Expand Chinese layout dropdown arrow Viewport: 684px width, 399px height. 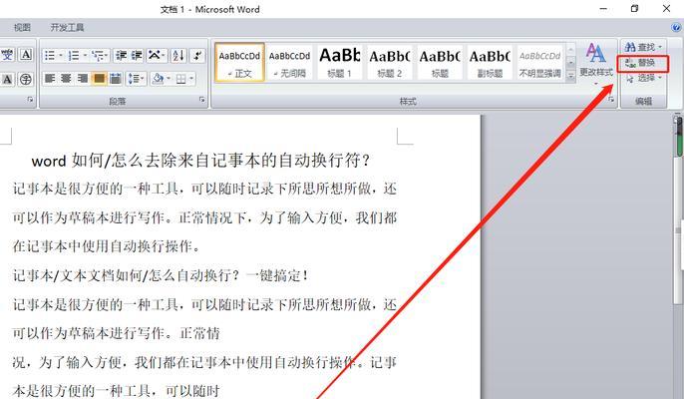[x=164, y=56]
